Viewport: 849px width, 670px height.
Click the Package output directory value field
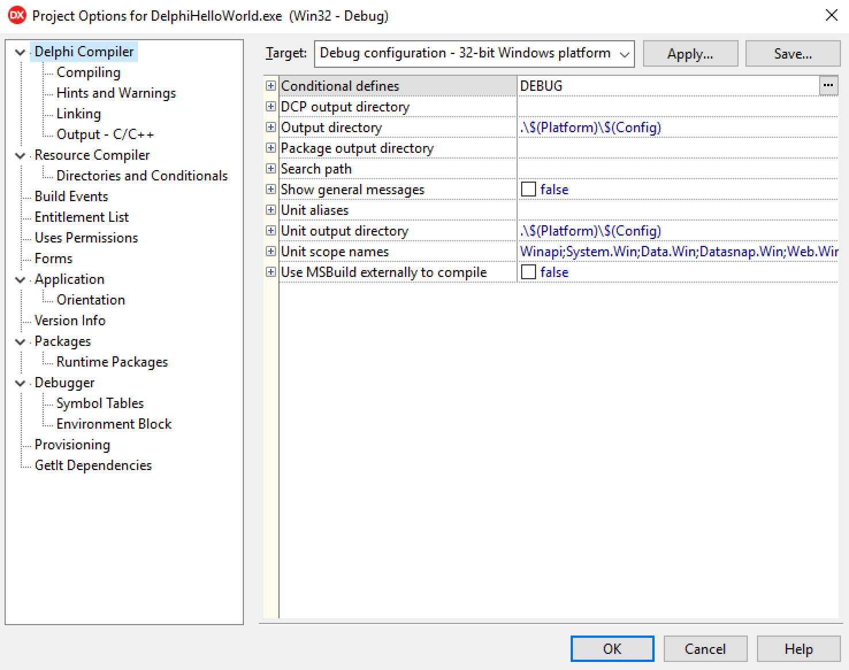(678, 148)
